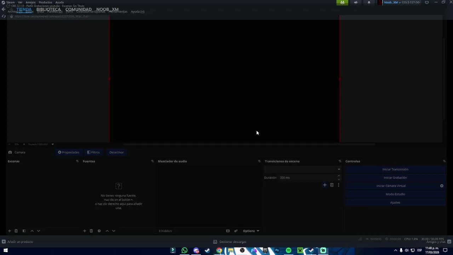Open Productos menu in Steam

coord(45,2)
